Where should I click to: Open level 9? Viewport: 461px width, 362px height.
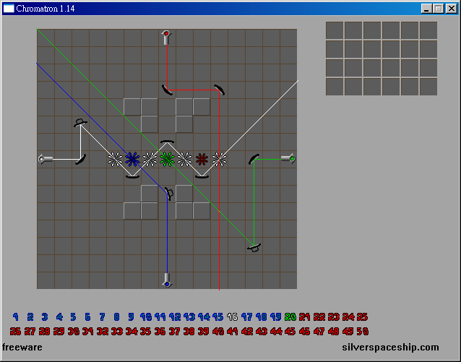(131, 316)
